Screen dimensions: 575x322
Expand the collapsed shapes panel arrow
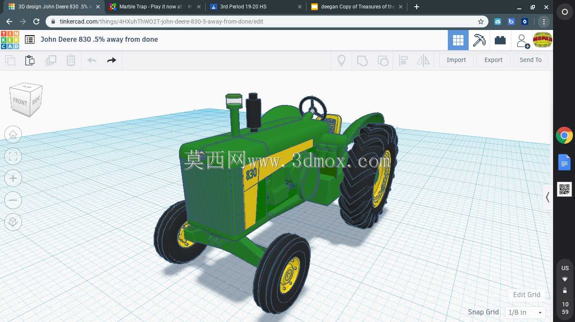pyautogui.click(x=548, y=197)
